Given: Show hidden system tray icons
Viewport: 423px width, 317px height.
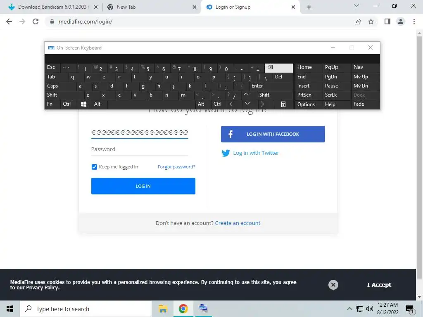Looking at the screenshot, I should tap(349, 309).
